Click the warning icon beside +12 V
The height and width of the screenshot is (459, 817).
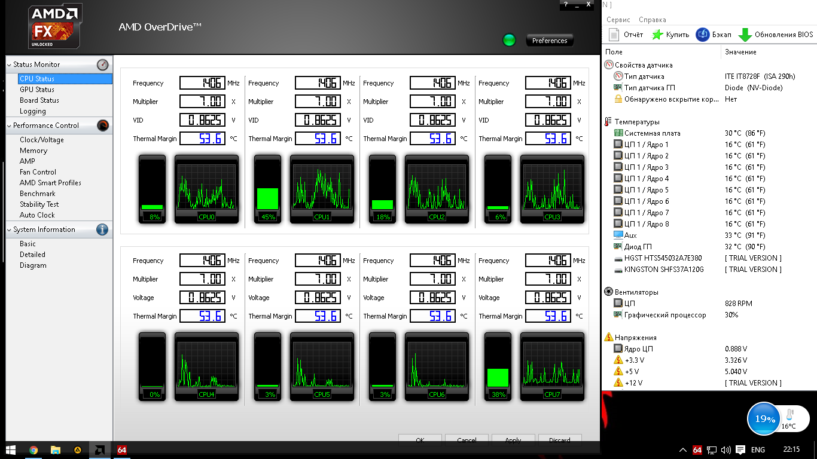[x=618, y=383]
